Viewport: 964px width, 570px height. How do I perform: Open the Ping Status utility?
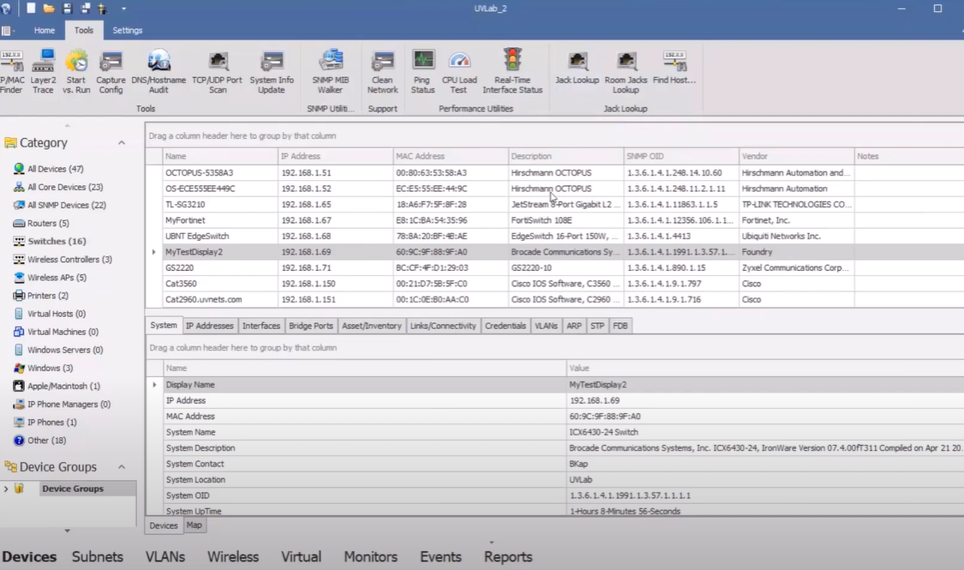[422, 72]
